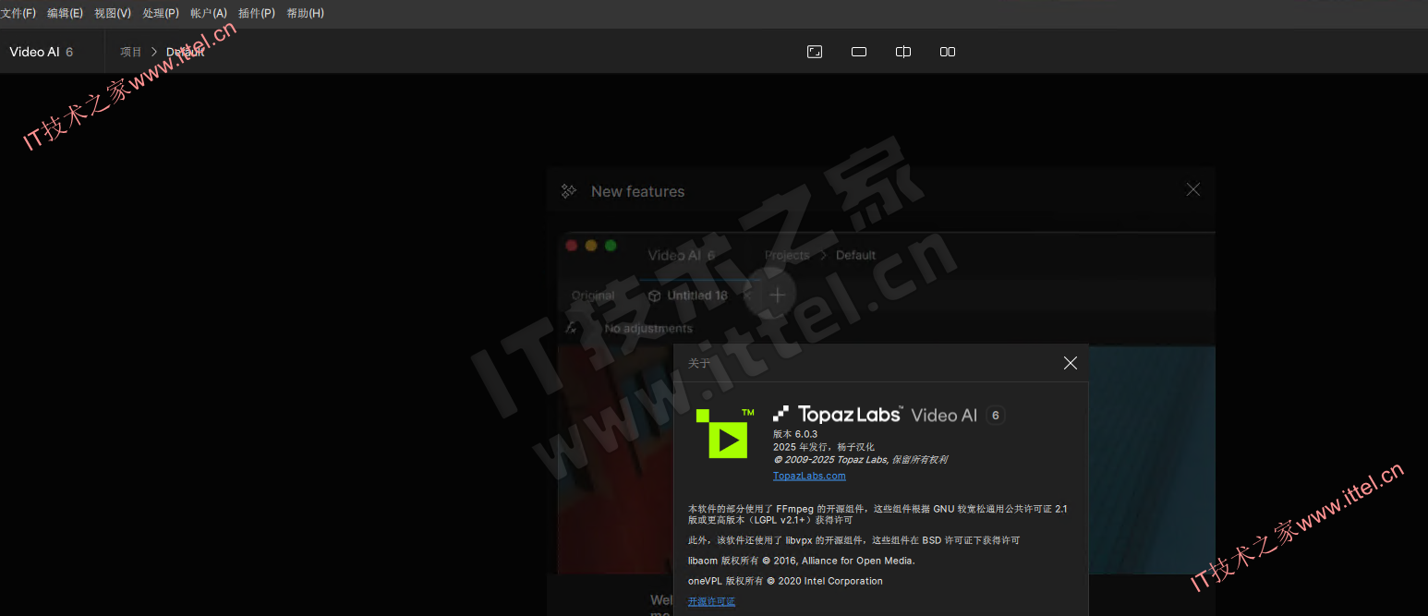Select the side-by-side view icon

[948, 52]
